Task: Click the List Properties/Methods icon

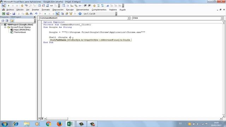Action: pos(64,6)
